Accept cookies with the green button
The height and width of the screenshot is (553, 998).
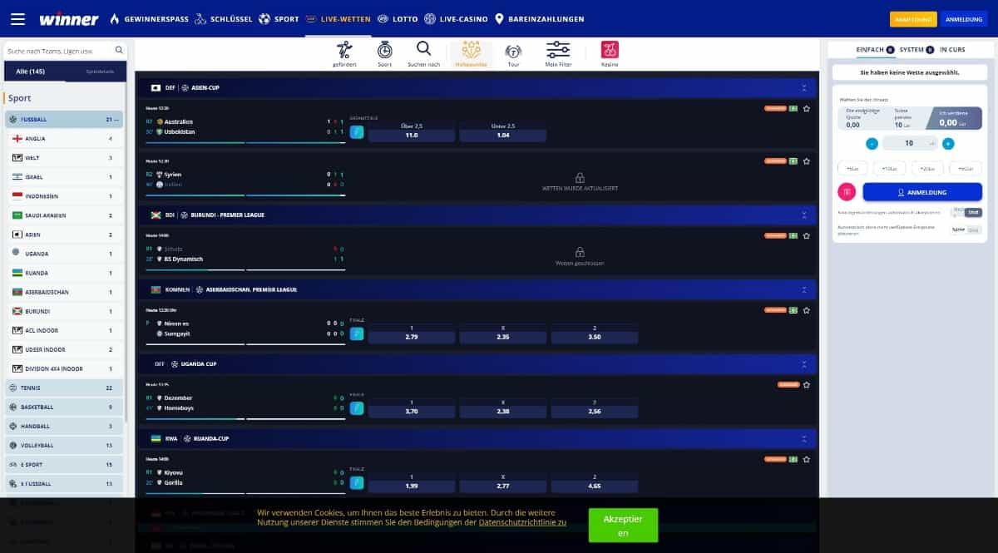[623, 526]
